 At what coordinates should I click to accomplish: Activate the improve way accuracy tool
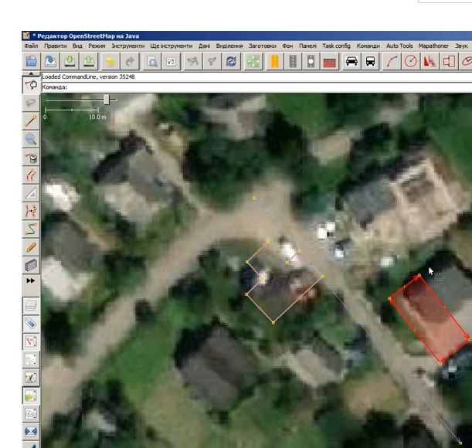click(31, 211)
